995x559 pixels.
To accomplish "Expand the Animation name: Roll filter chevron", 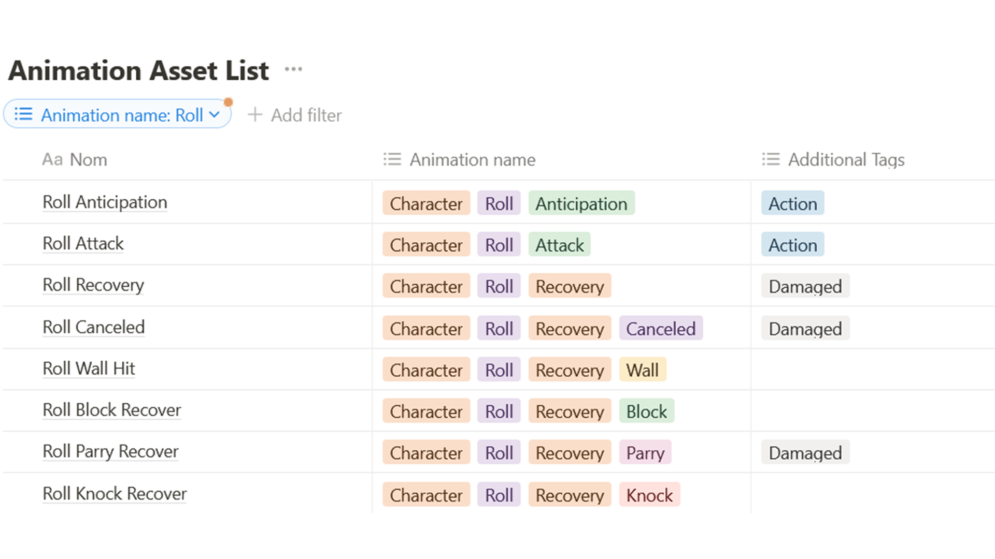I will pyautogui.click(x=215, y=114).
